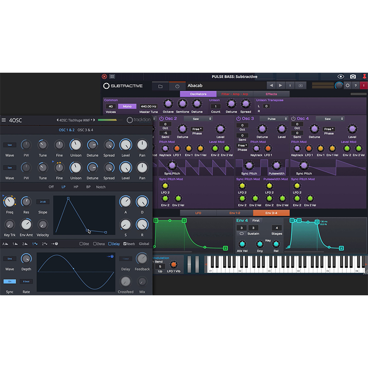Open LFO Rate beat selector

click(x=26, y=282)
